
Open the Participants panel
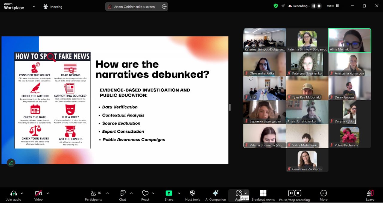tap(93, 195)
